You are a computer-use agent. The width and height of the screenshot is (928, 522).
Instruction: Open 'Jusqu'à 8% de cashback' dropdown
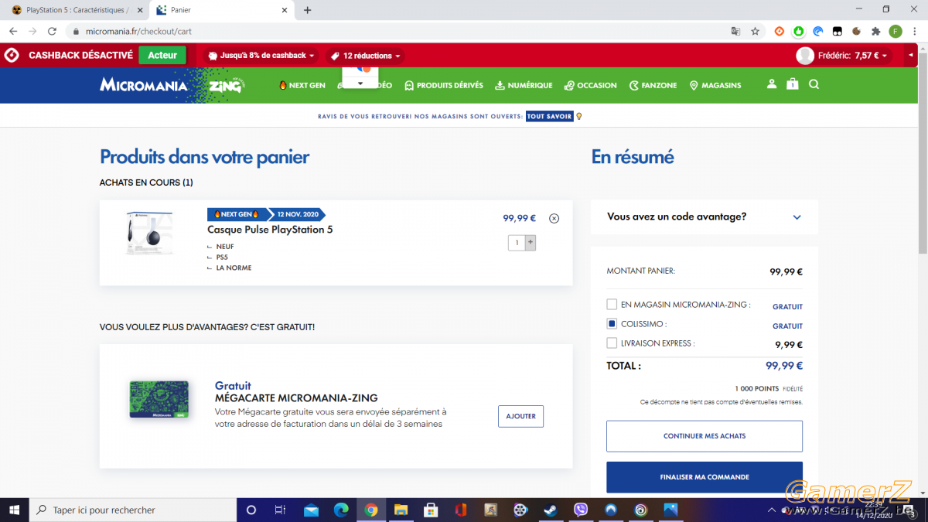click(x=260, y=56)
